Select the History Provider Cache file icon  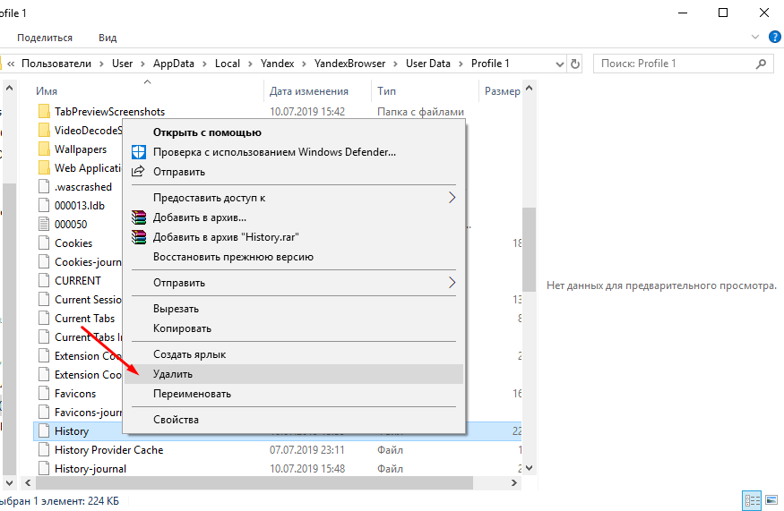(x=44, y=450)
